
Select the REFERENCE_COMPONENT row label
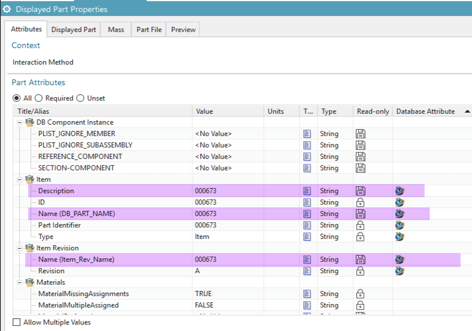tap(80, 156)
